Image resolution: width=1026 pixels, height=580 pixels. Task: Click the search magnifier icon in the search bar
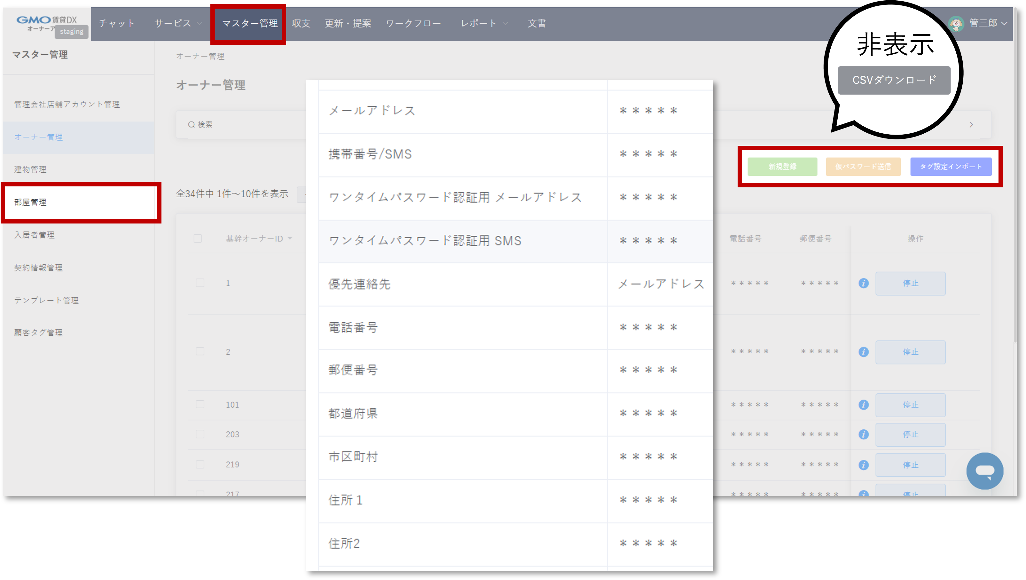[192, 124]
